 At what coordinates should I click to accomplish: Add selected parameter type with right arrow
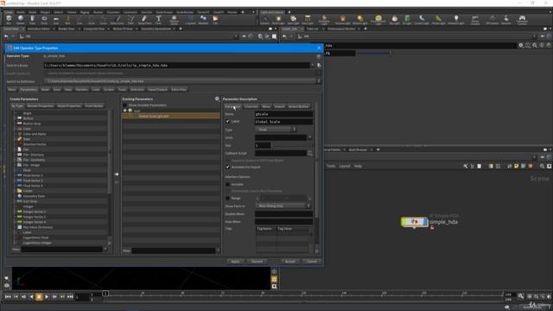[117, 175]
